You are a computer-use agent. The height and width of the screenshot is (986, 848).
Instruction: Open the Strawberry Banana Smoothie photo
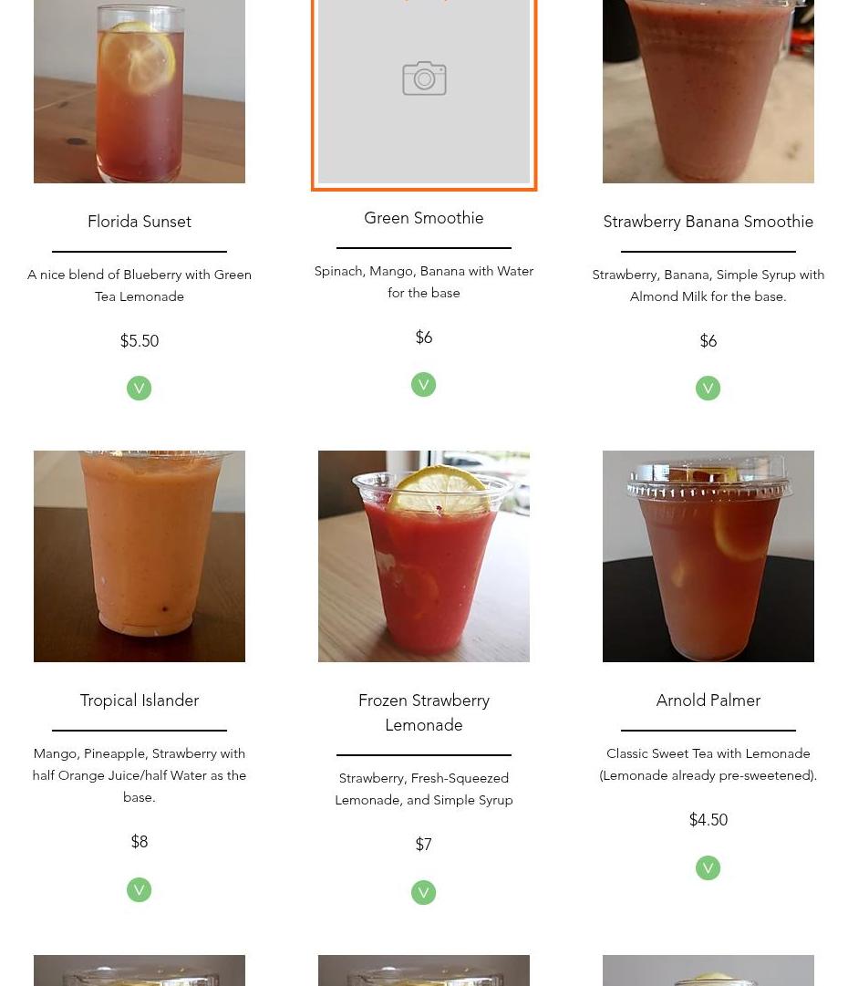tap(708, 91)
